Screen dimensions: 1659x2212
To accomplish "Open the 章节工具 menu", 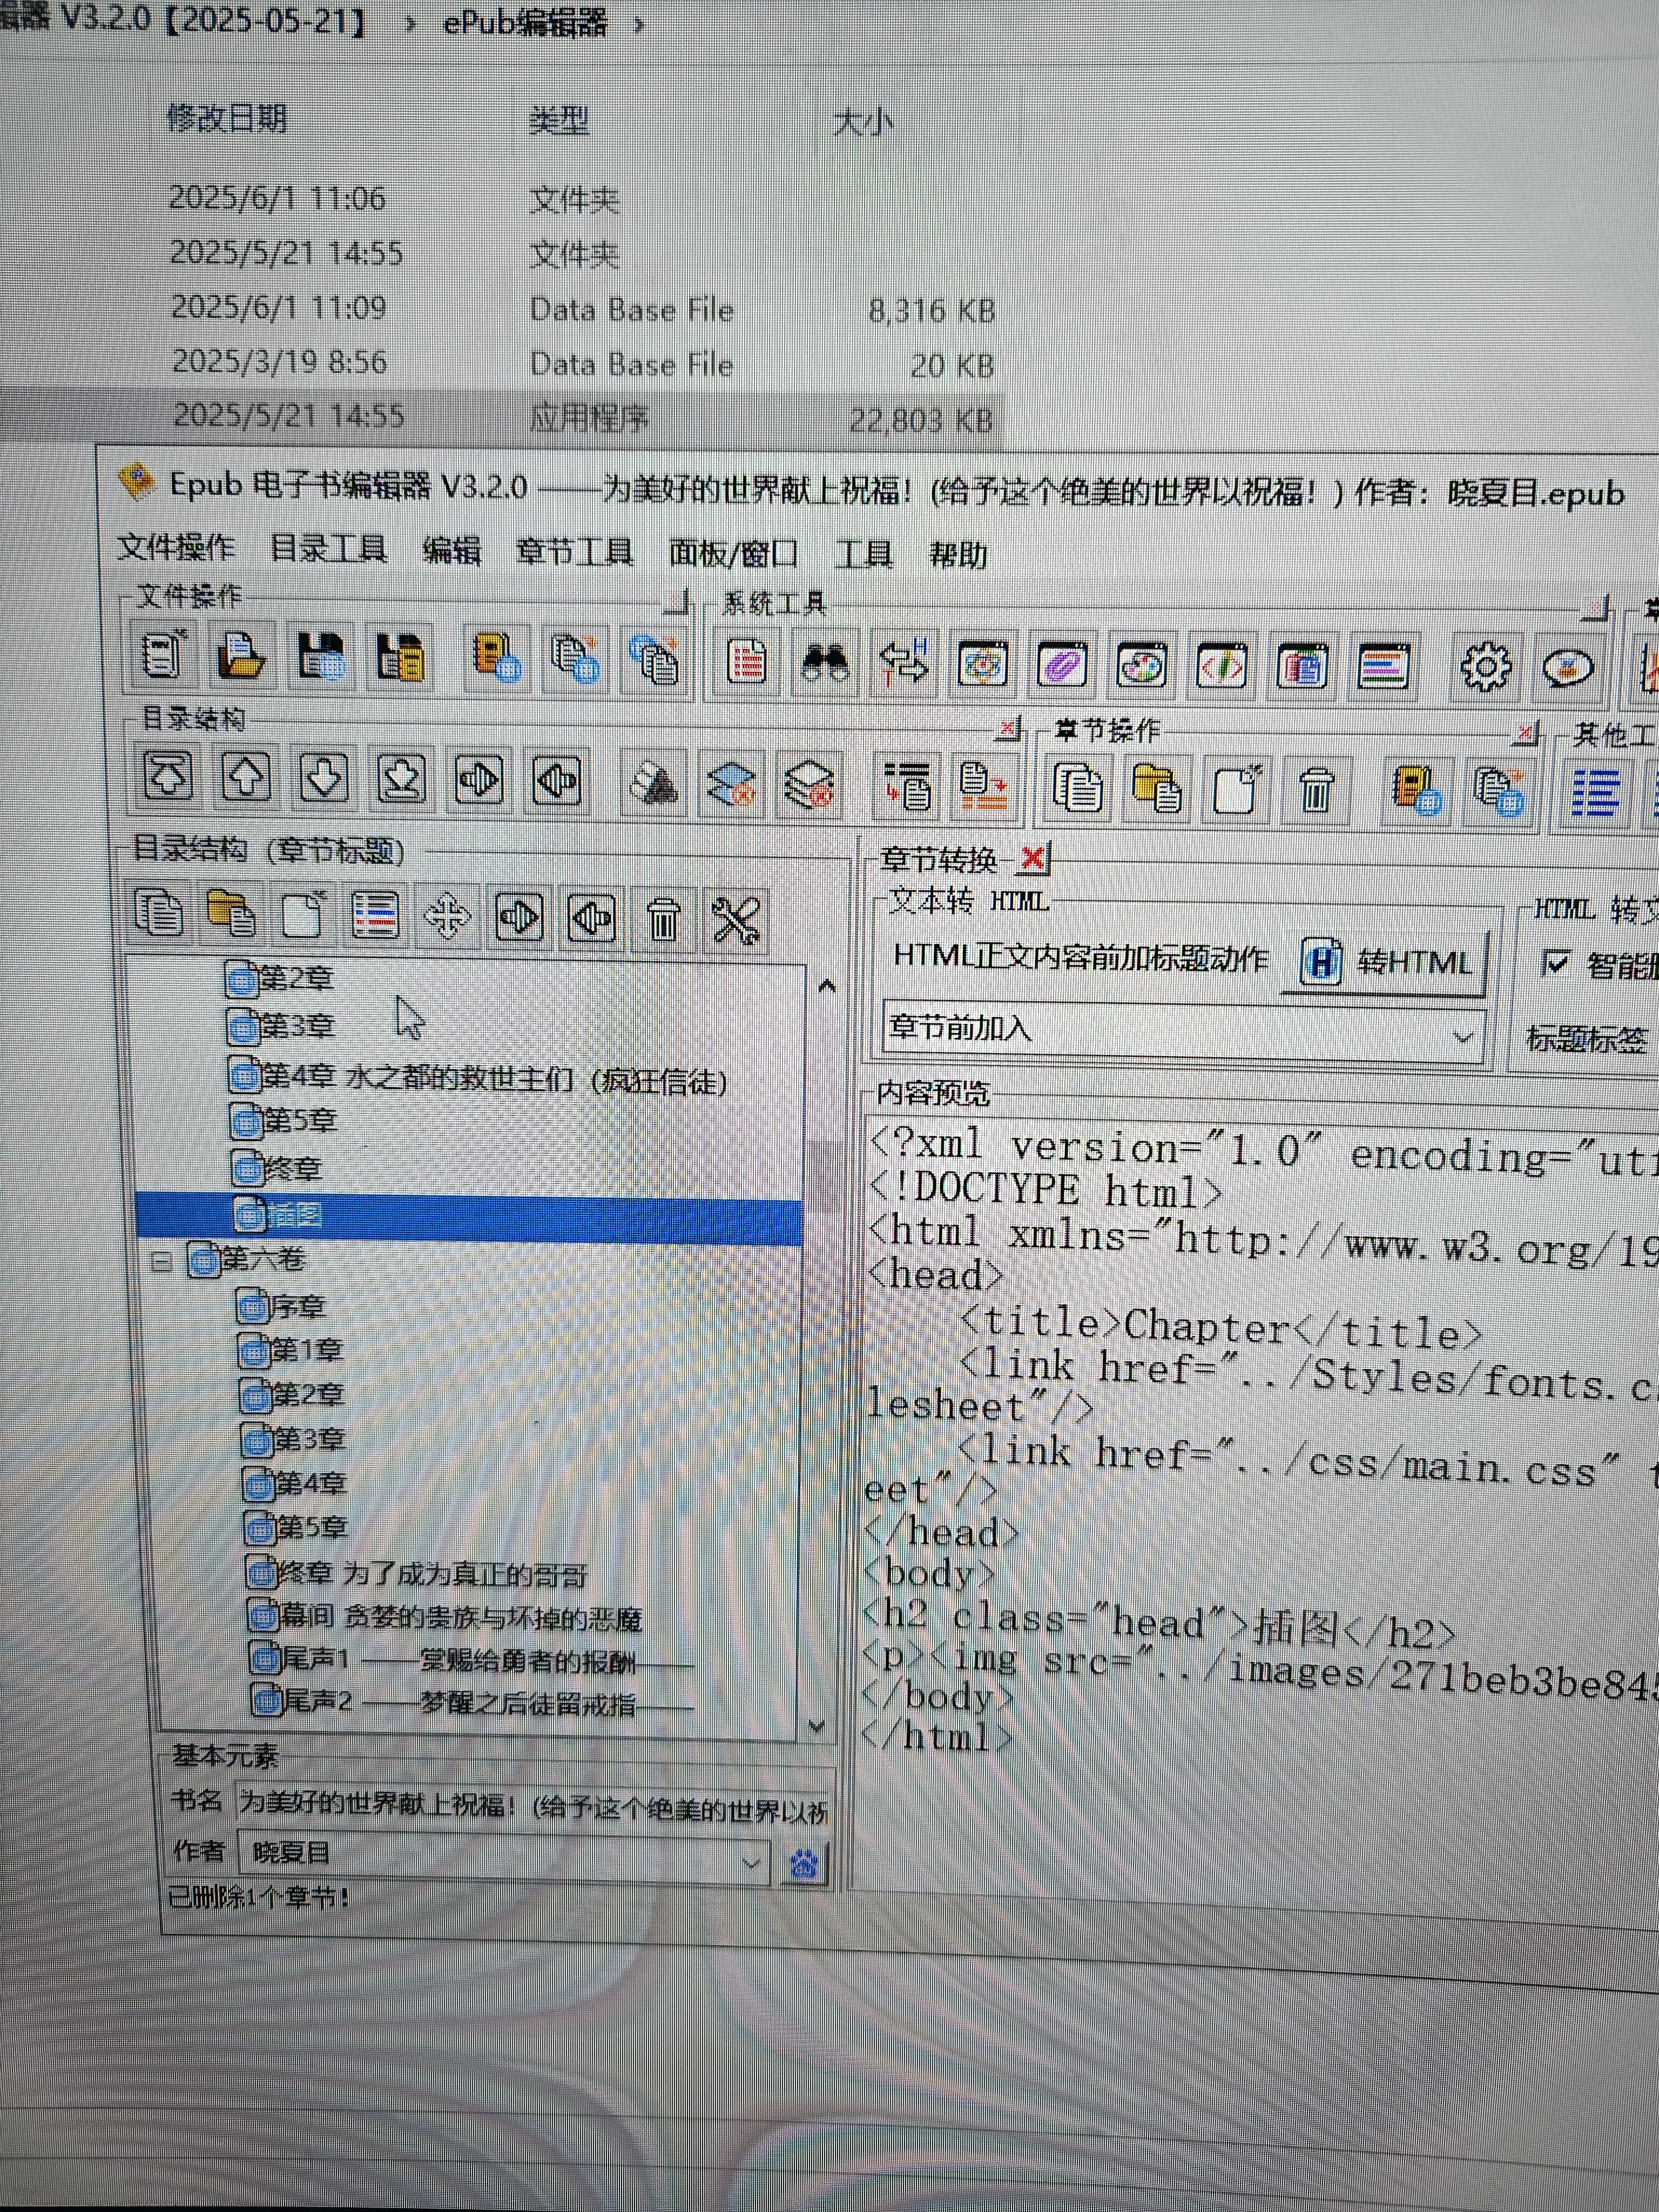I will pyautogui.click(x=574, y=551).
